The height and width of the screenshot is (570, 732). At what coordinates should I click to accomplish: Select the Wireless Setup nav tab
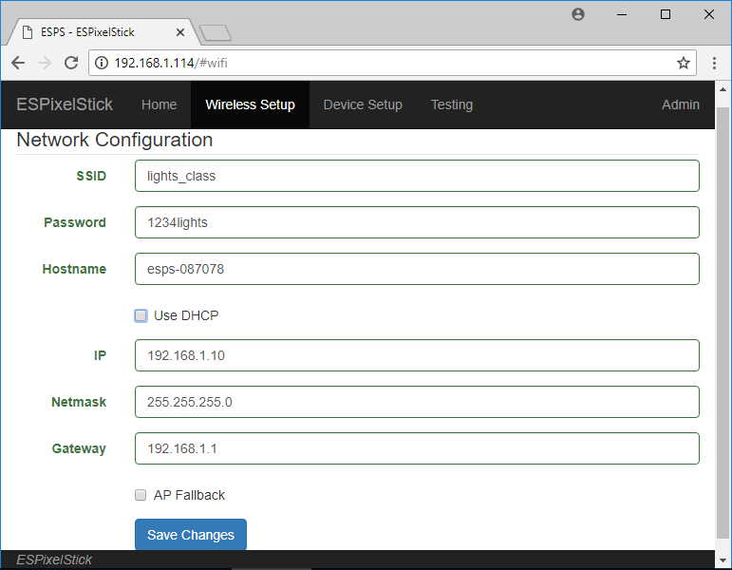tap(250, 104)
